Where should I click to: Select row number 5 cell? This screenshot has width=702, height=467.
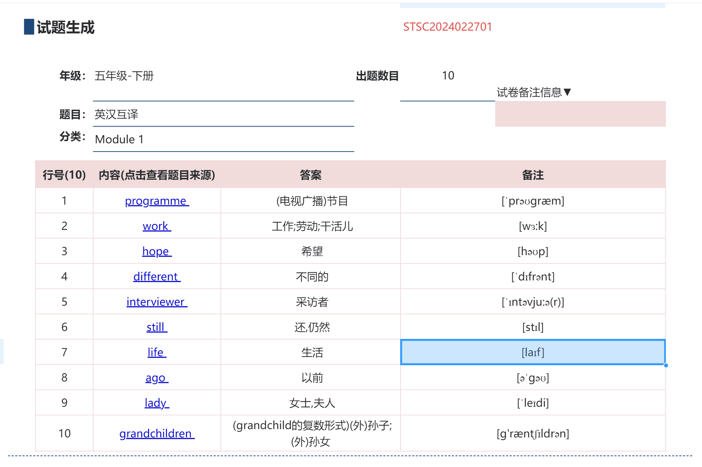[x=64, y=302]
